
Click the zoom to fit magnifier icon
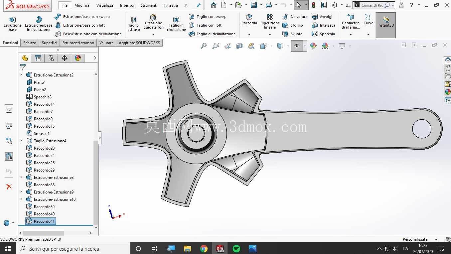point(204,46)
